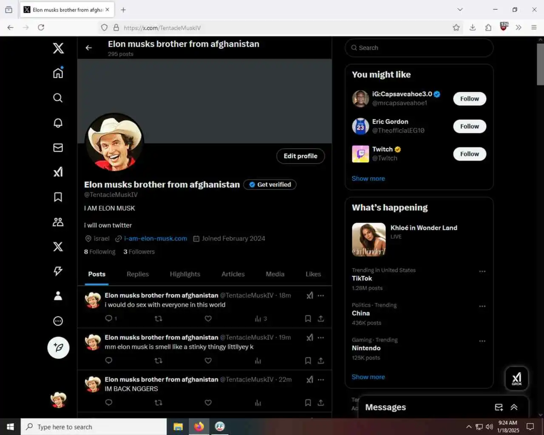The width and height of the screenshot is (544, 435).
Task: Open more options for the 22m post
Action: (321, 379)
